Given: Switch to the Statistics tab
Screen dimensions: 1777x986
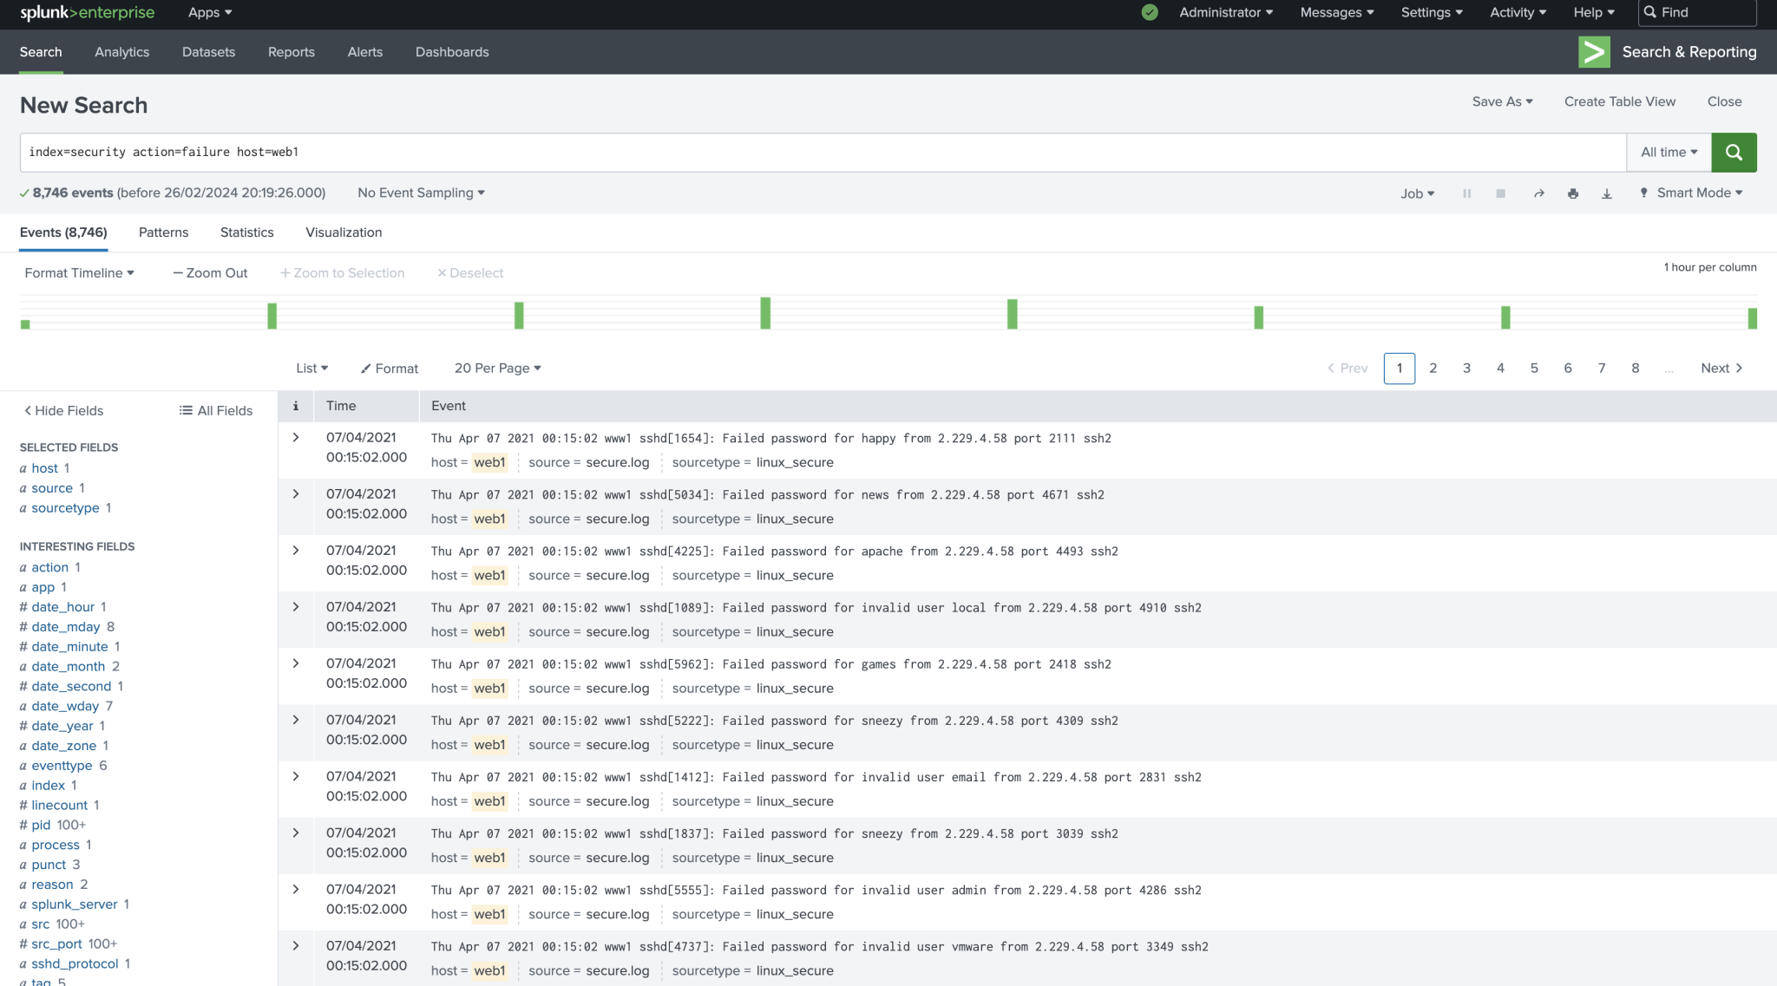Looking at the screenshot, I should coord(246,232).
